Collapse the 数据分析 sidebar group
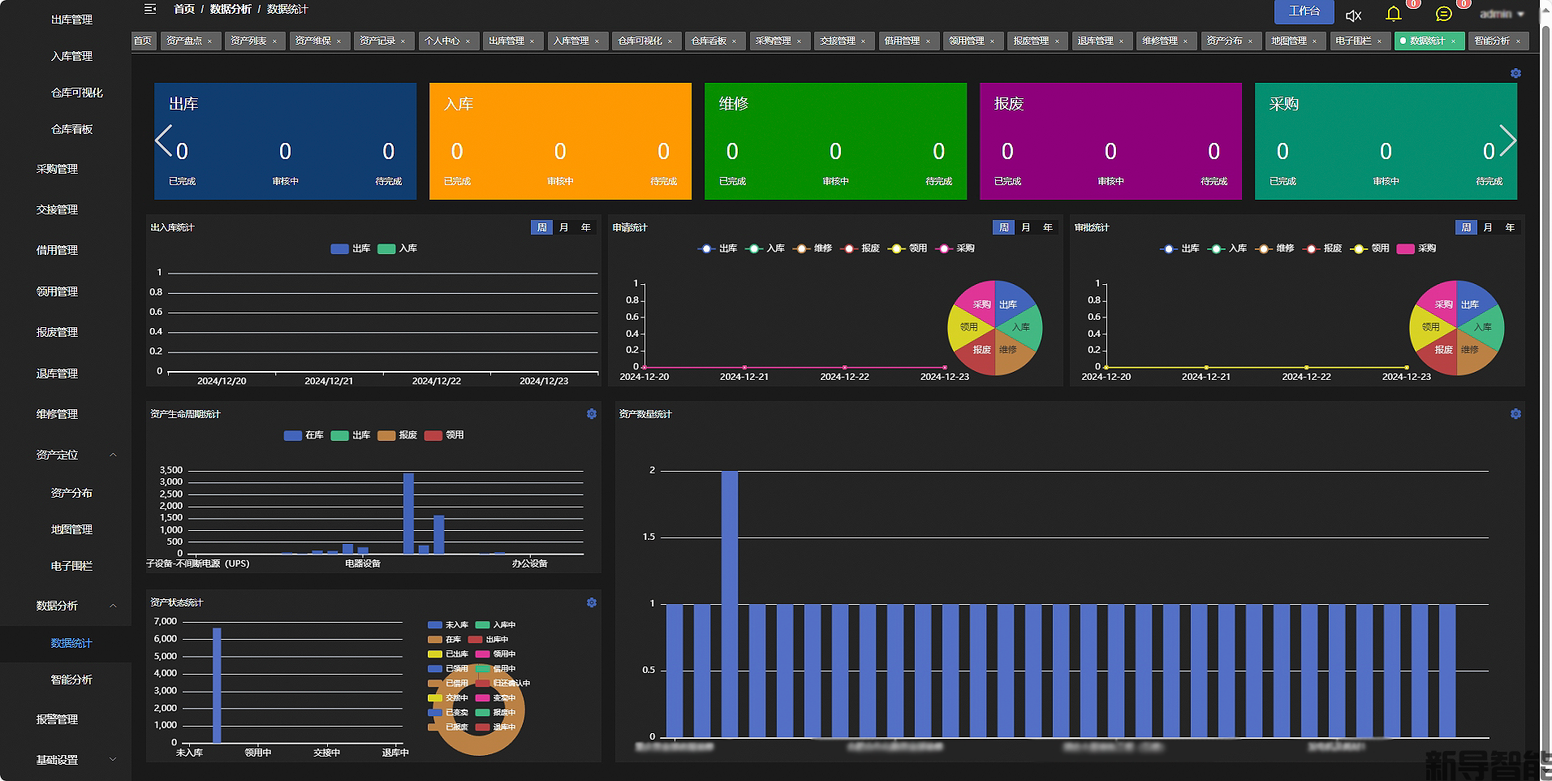This screenshot has width=1552, height=781. coord(113,606)
